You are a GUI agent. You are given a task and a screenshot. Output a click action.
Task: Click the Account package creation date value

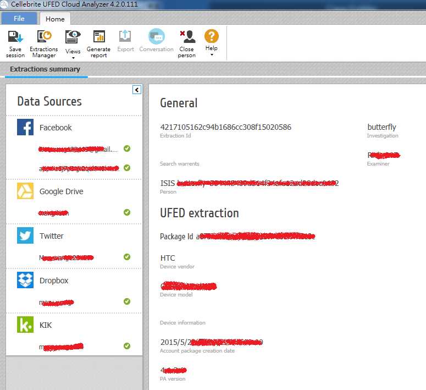tap(212, 342)
